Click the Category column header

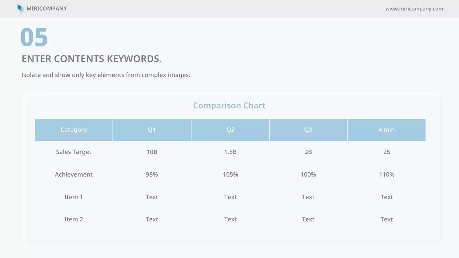tap(74, 130)
